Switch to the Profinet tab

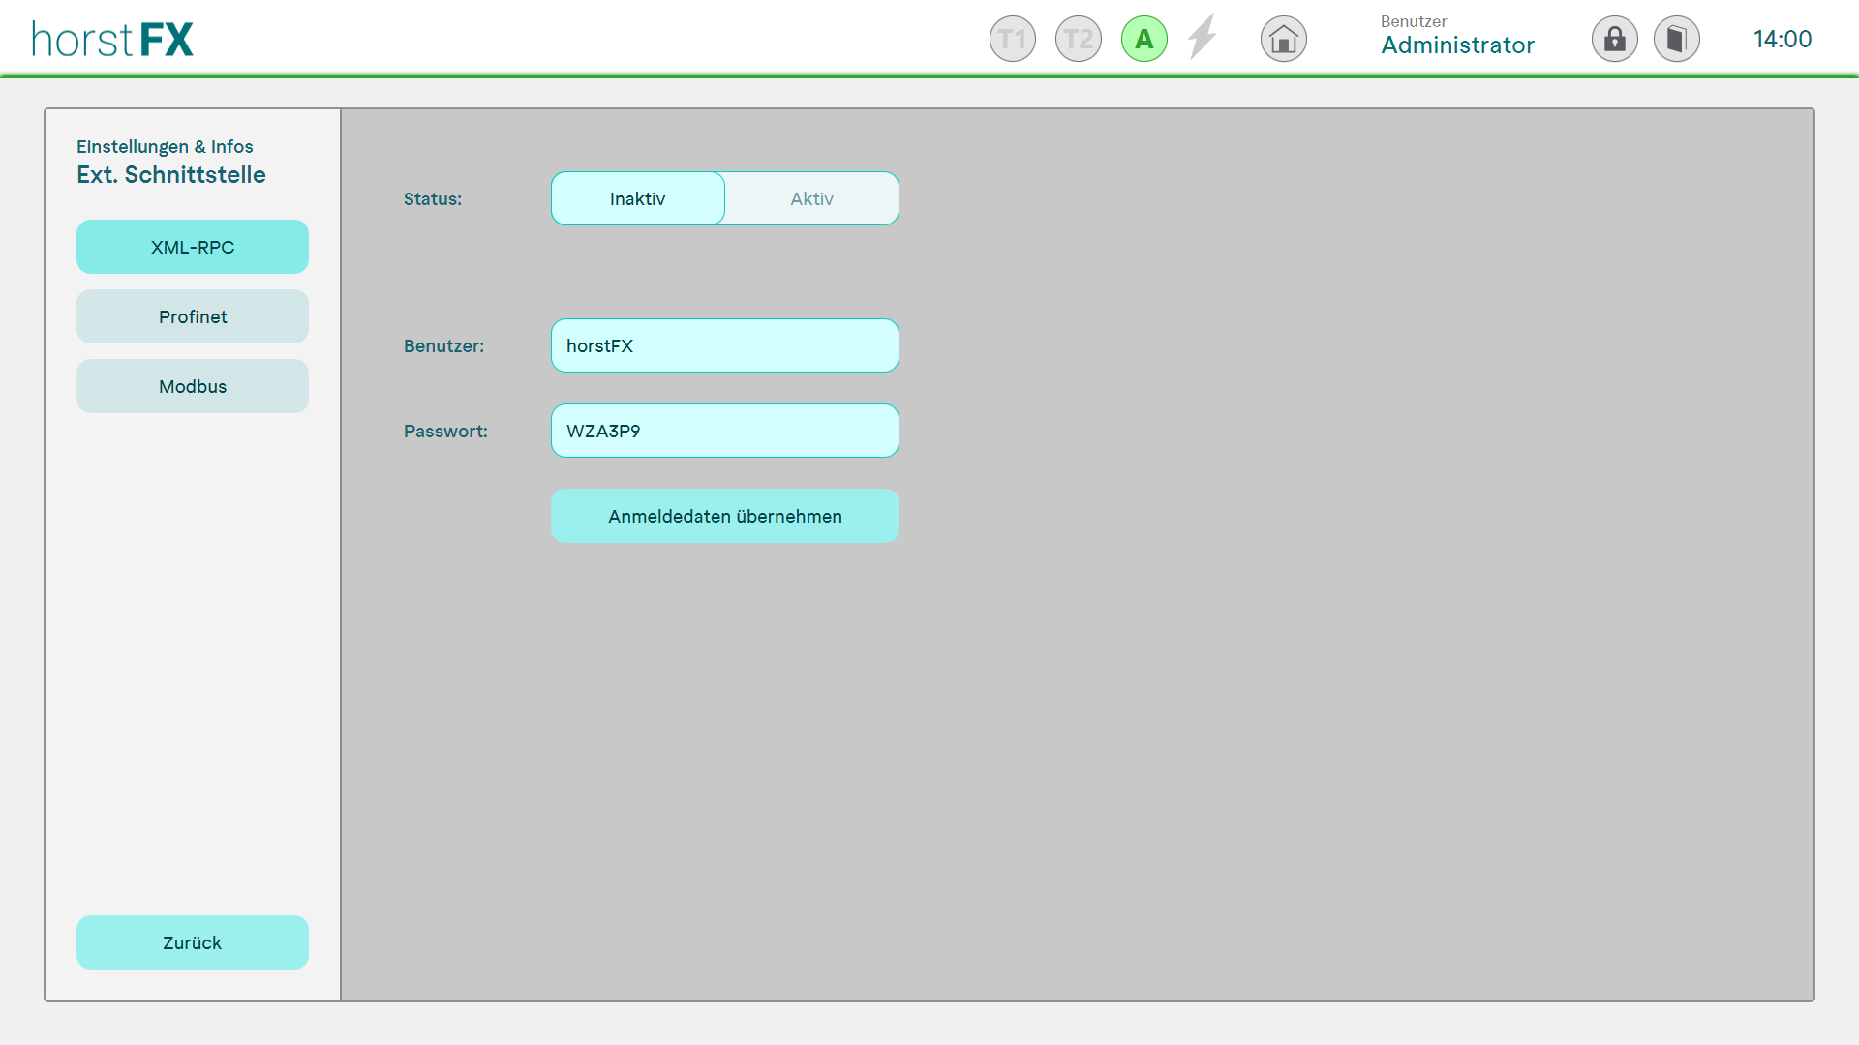193,316
